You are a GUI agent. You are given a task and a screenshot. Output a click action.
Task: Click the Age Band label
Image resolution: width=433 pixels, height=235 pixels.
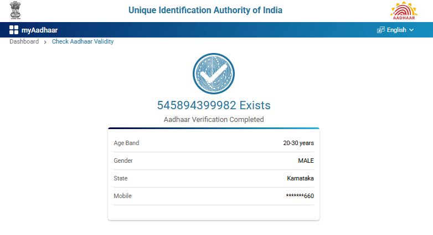pos(126,143)
